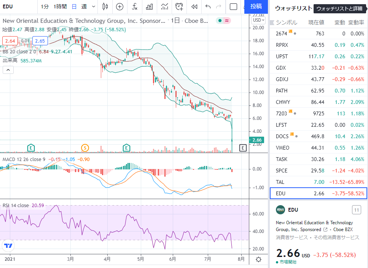Screen dimensions: 368x268
Task: Click the flag column header toggle
Action: (272, 22)
